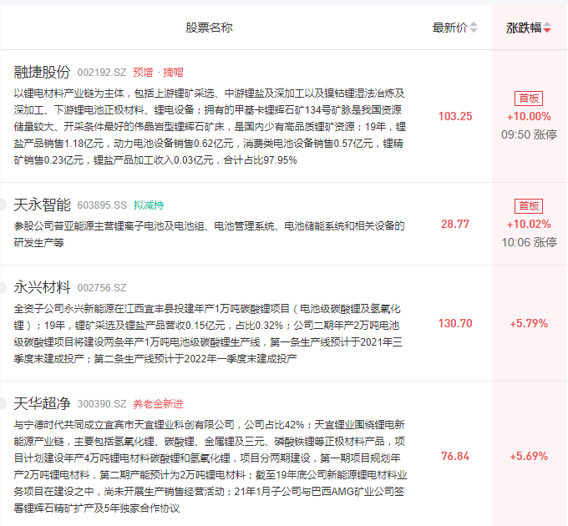
Task: Open 天永智能 stock name link
Action: [42, 203]
